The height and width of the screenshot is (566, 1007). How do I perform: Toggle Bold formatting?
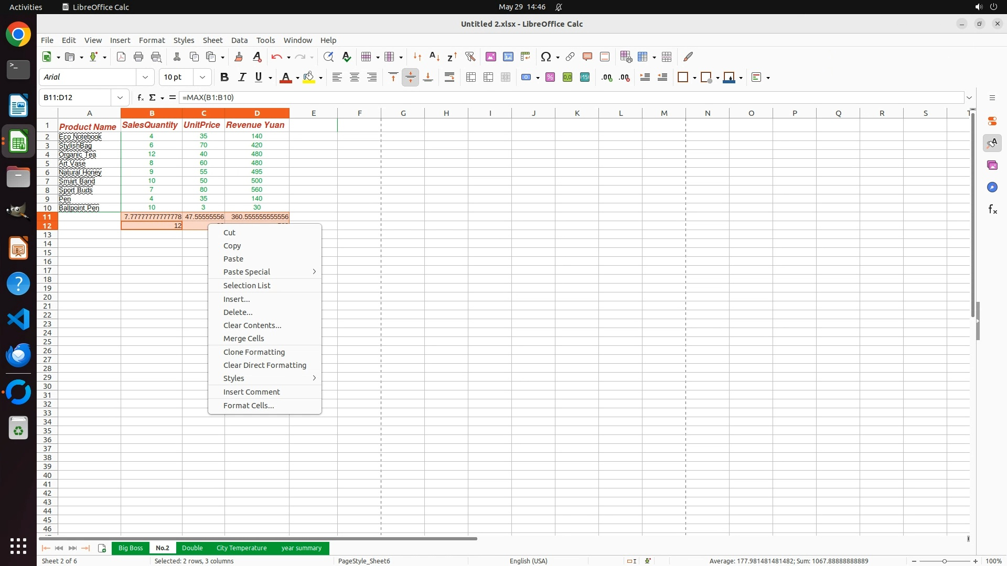224,77
